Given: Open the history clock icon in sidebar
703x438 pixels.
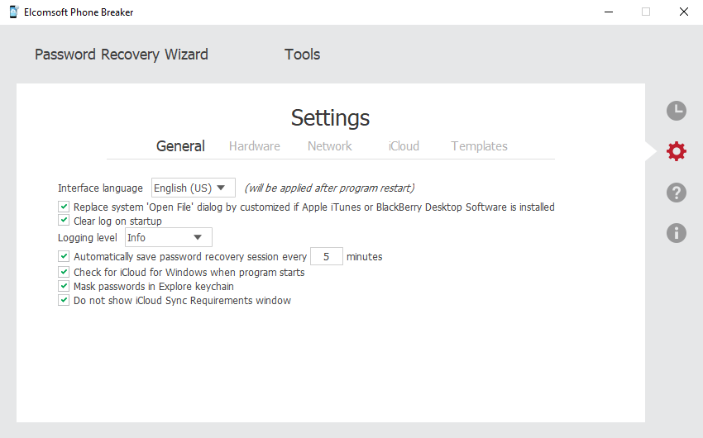Looking at the screenshot, I should pos(676,111).
